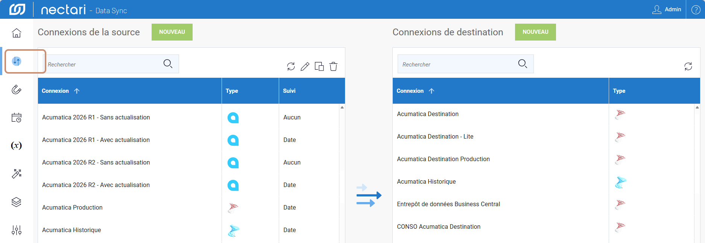Sort destination table by Type column
Image resolution: width=705 pixels, height=243 pixels.
[654, 91]
